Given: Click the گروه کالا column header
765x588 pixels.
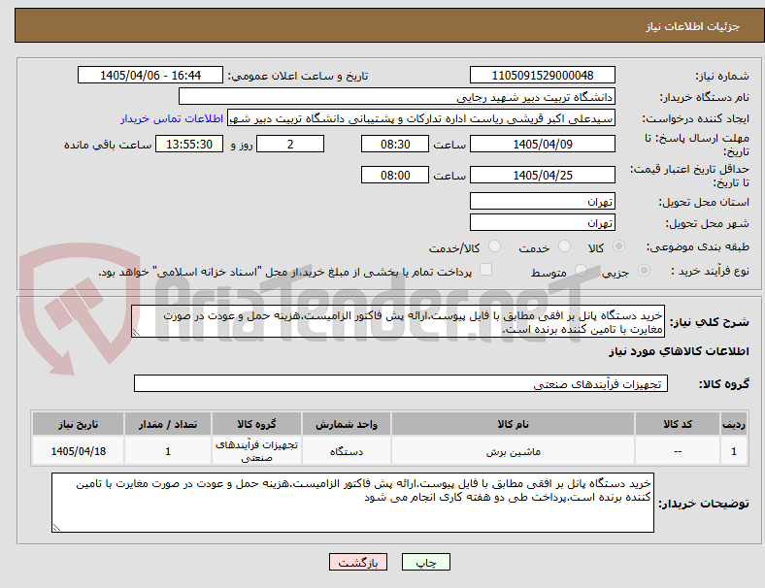Looking at the screenshot, I should coord(256,424).
